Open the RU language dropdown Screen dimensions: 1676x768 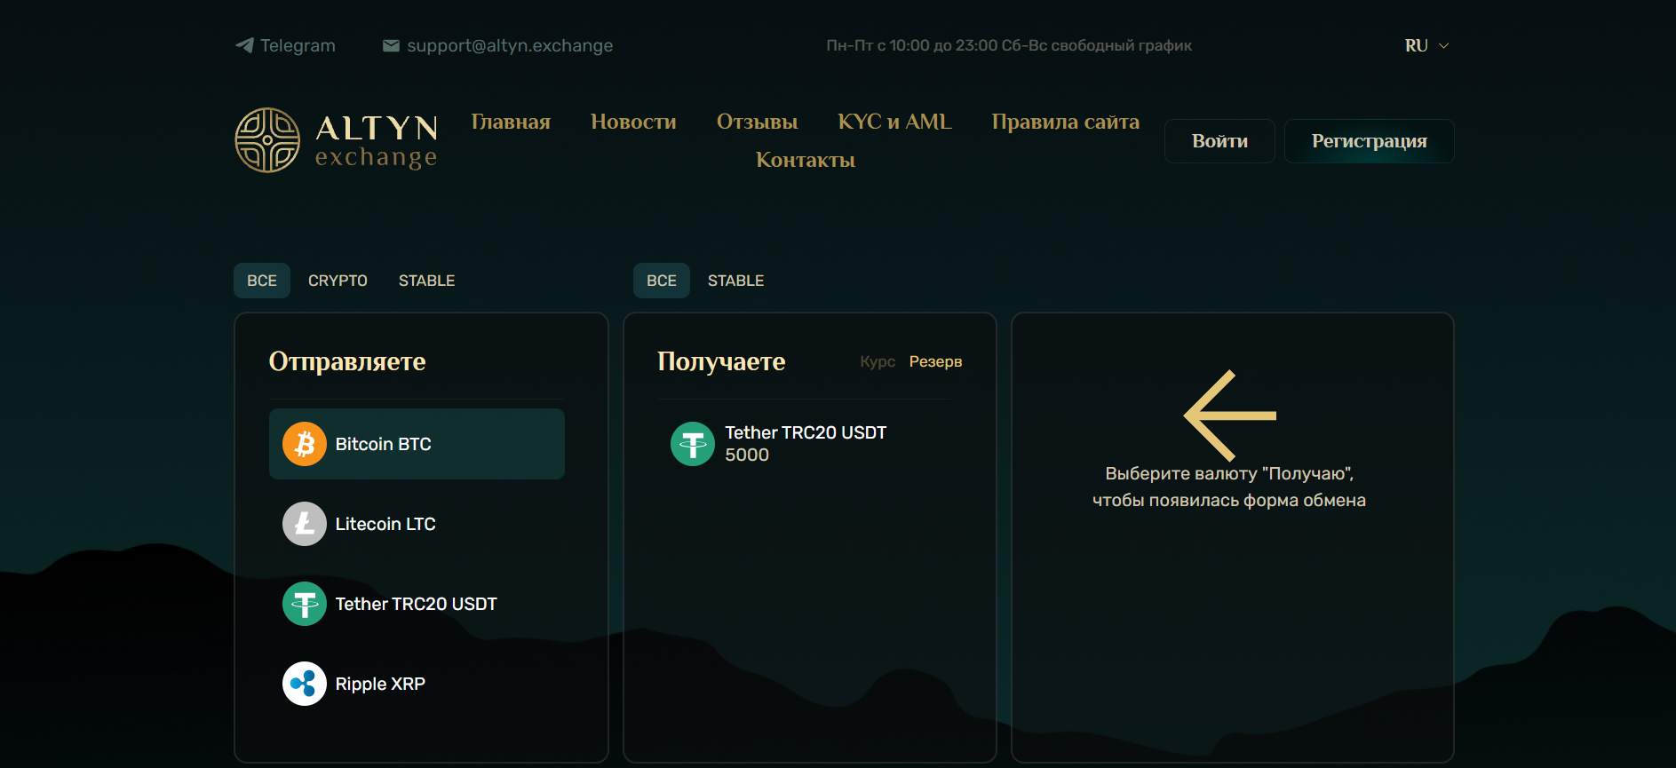(x=1426, y=45)
